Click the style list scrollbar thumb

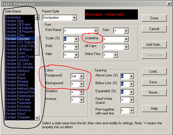point(37,45)
